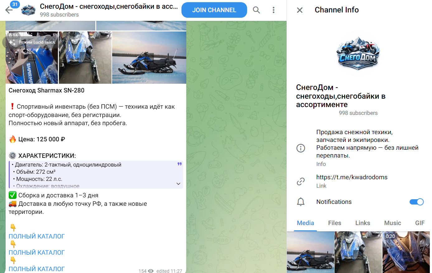Play the 0:16 snowmobile video in the post

pos(31,57)
